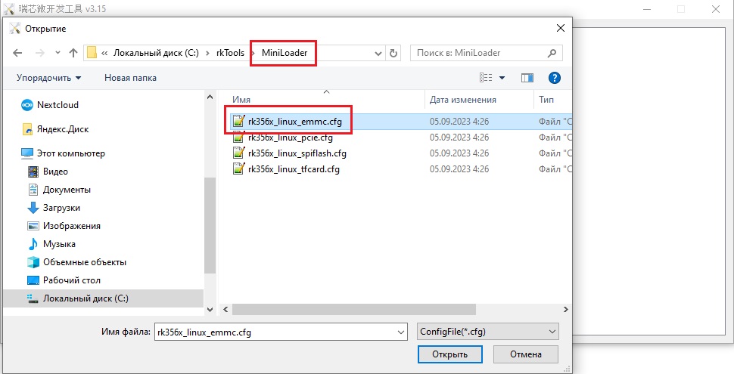The image size is (734, 374).
Task: Click the rk356x_linux_tfcard.cfg file icon
Action: pos(238,168)
